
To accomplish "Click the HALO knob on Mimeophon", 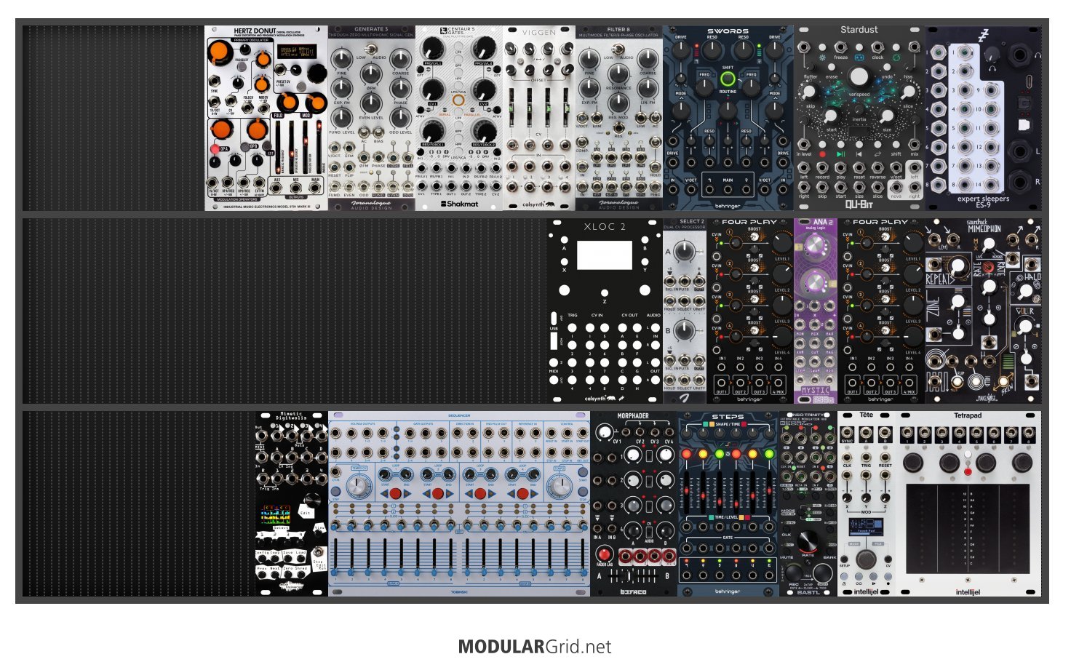I will coord(1025,292).
